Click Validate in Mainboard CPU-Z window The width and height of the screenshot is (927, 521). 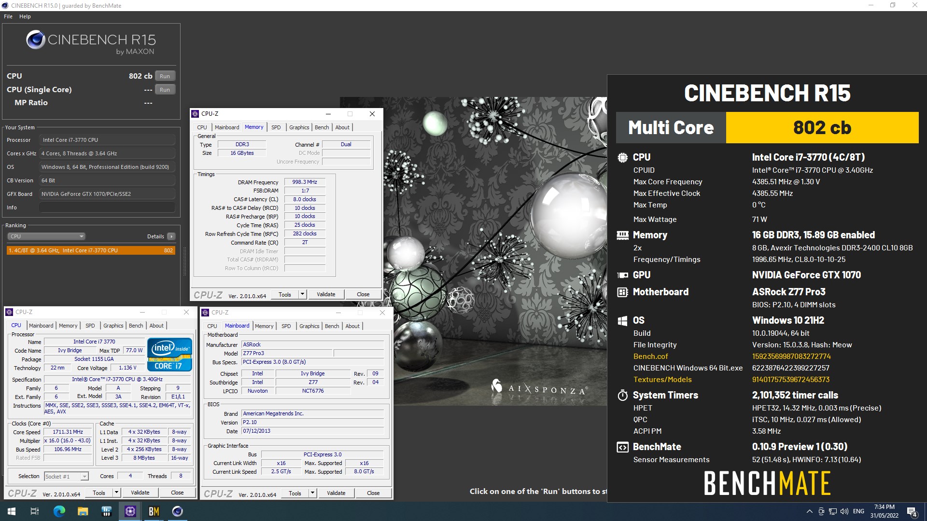(x=336, y=493)
